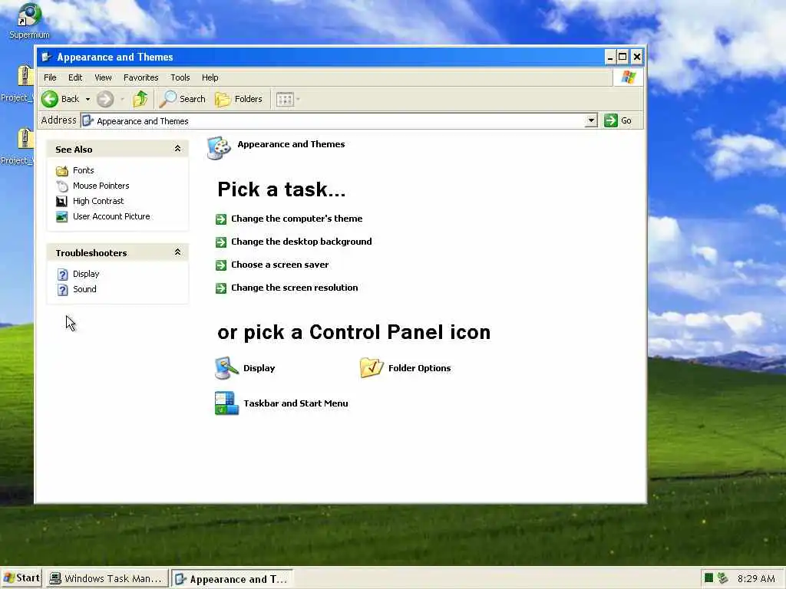Click the 8:29 AM system clock
Image resolution: width=786 pixels, height=589 pixels.
pyautogui.click(x=756, y=578)
